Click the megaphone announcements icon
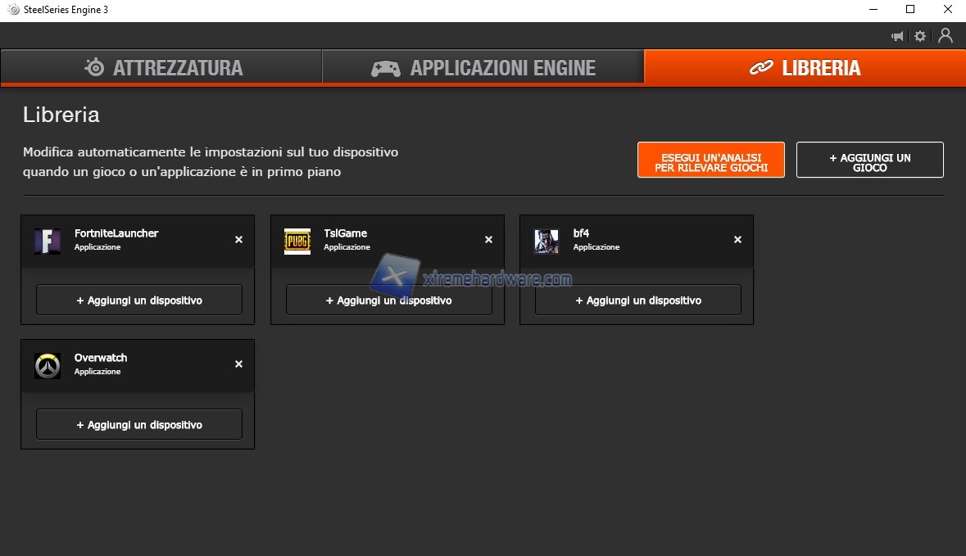 (897, 36)
